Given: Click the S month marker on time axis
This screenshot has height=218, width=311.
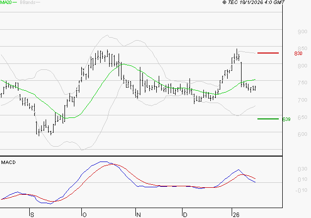Looking at the screenshot, I should click(x=32, y=215).
